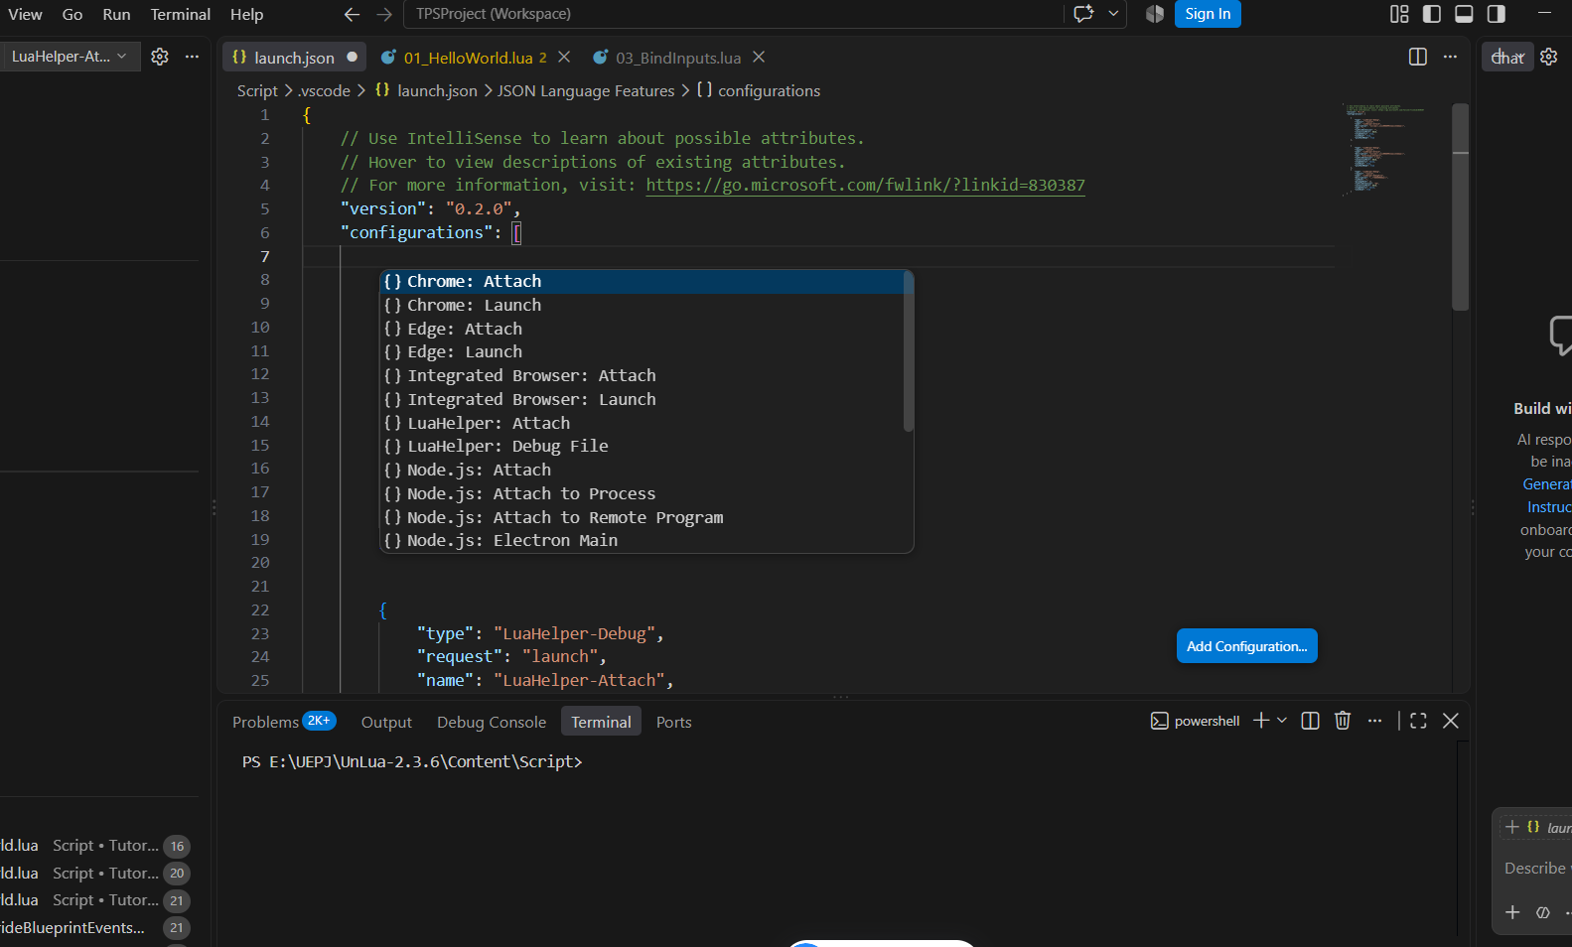Open the View menu
Screen dimensions: 1572x947
[x=25, y=14]
